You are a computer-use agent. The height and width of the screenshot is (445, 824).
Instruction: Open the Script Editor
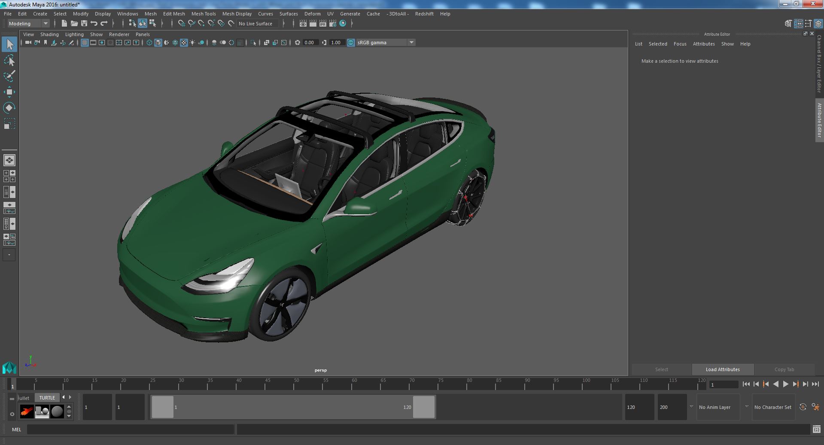[816, 429]
